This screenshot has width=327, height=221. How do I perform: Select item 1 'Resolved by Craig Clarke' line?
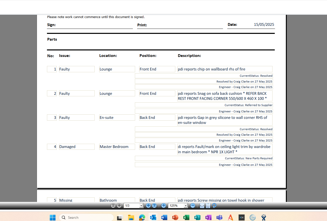point(204,82)
